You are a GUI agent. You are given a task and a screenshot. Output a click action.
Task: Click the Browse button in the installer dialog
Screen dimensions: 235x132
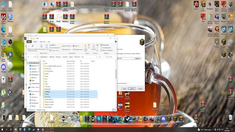pos(137,58)
